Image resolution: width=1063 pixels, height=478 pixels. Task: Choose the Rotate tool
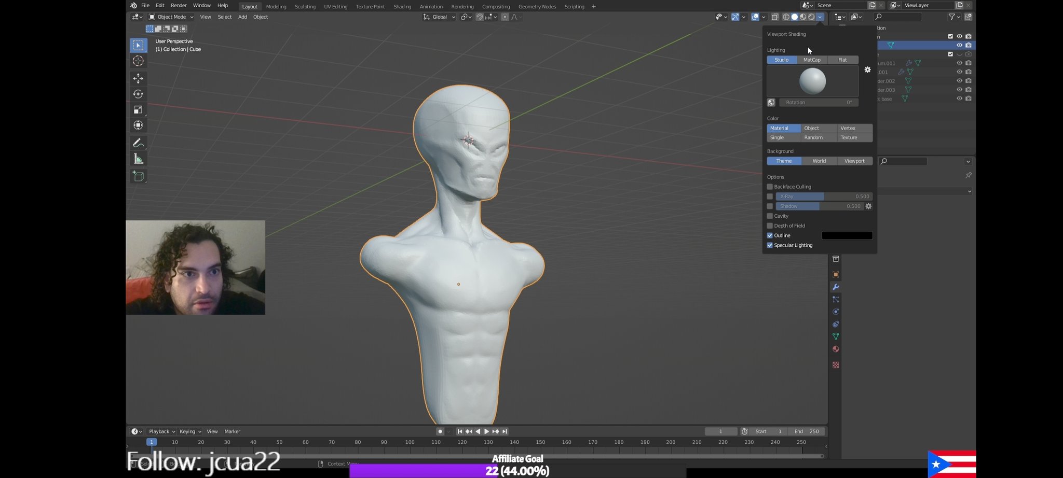(138, 94)
